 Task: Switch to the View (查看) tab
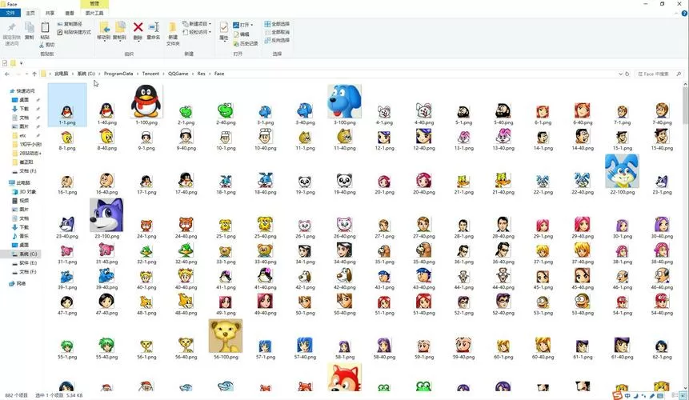[x=70, y=13]
